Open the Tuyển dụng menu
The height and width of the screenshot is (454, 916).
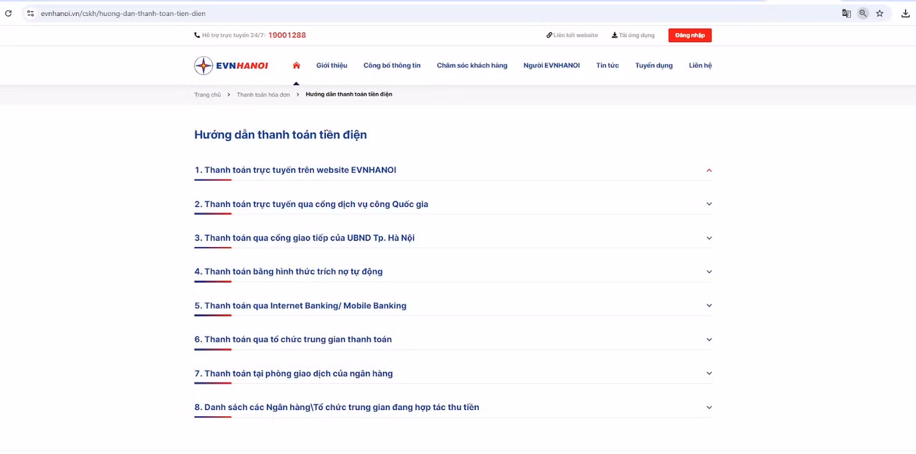654,65
